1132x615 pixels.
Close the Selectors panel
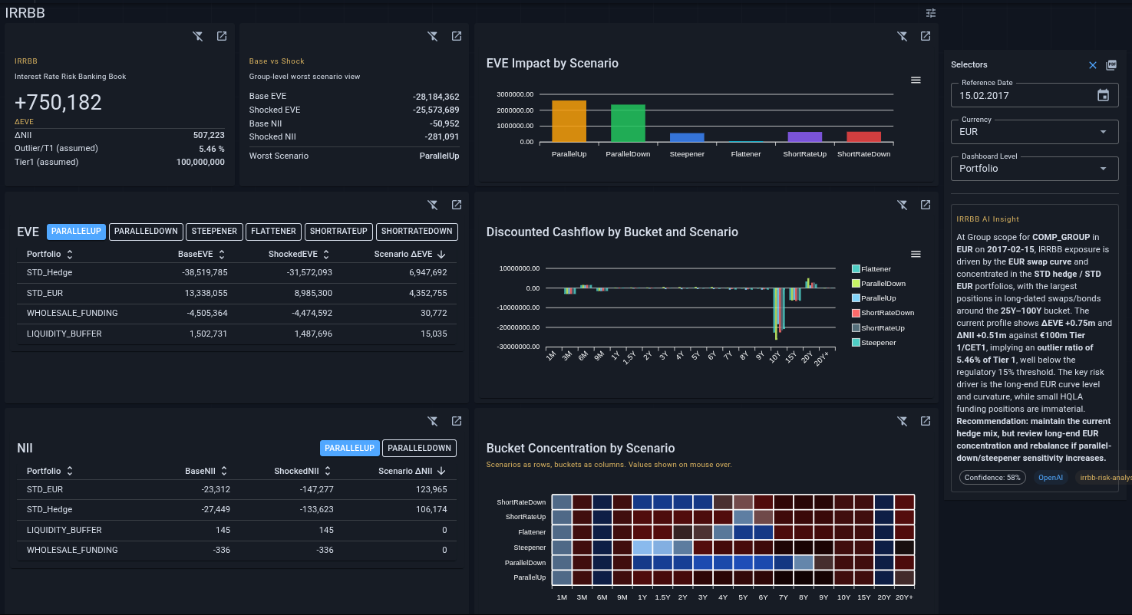pos(1093,65)
